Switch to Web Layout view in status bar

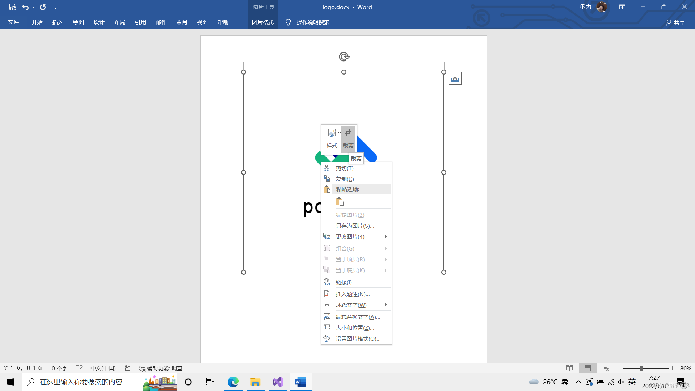[x=606, y=368]
